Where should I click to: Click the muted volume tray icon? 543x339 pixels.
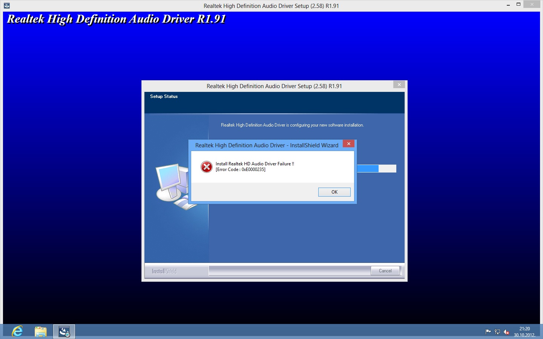coord(506,332)
